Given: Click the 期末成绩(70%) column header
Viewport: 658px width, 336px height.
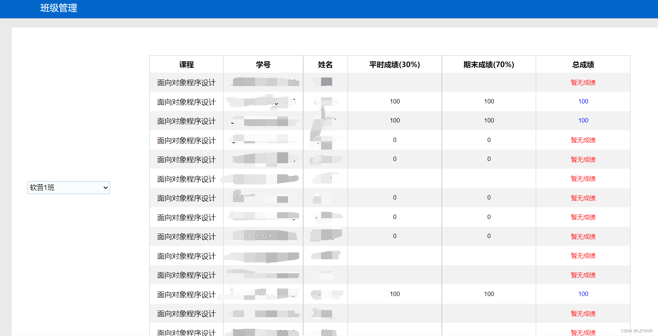Looking at the screenshot, I should point(488,65).
